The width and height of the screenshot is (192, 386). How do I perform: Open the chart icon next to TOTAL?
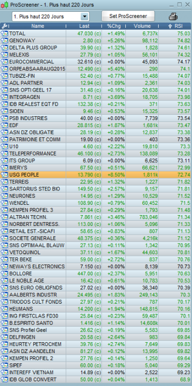pyautogui.click(x=5, y=33)
